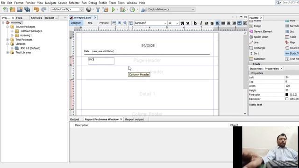Screen dimensions: 299x168
Task: Toggle italic formatting
Action: (201, 23)
